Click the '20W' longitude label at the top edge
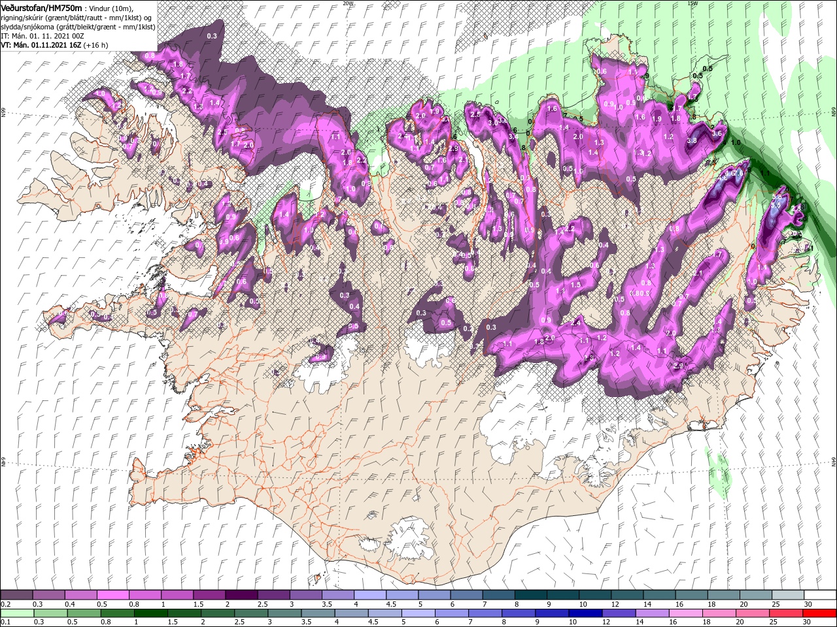The image size is (837, 627). 348,3
